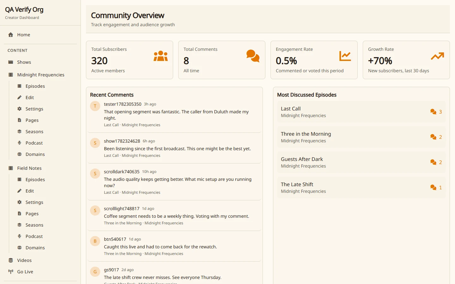
Task: Click the Pages document icon under Midnight Frequencies
Action: pos(19,120)
